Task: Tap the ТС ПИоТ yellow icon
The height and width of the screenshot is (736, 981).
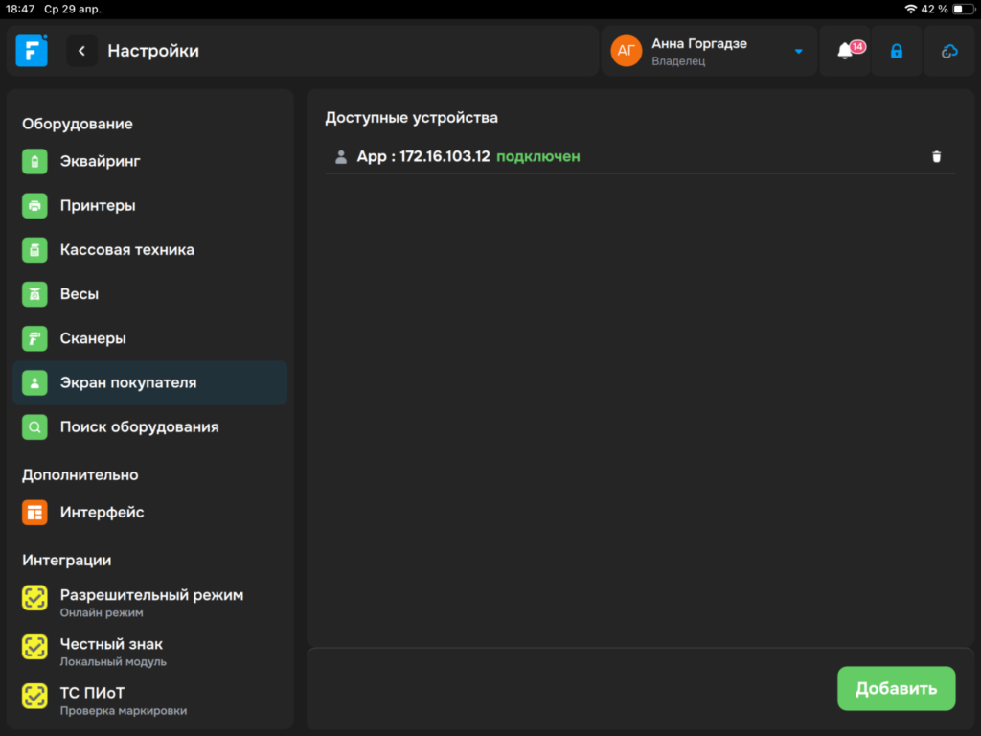Action: pos(35,696)
